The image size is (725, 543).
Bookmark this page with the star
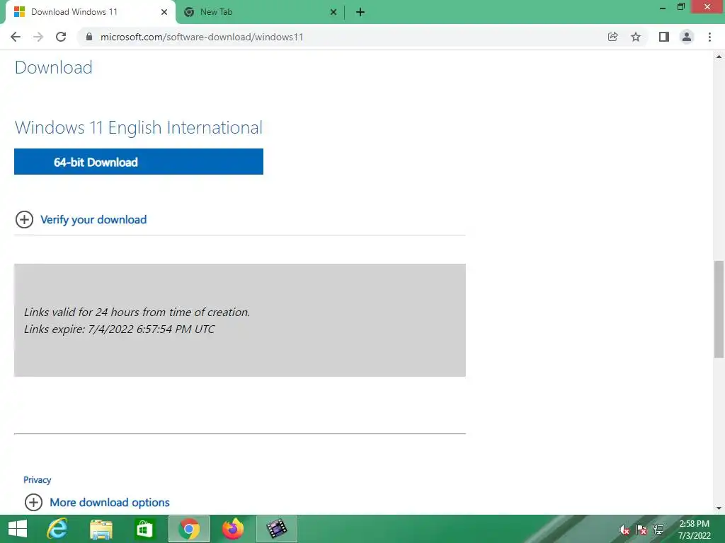(636, 37)
